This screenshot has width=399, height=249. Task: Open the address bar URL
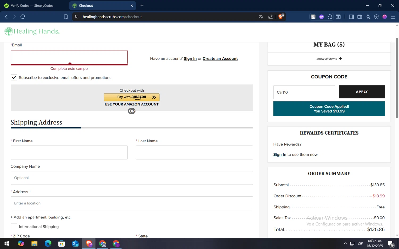[112, 17]
